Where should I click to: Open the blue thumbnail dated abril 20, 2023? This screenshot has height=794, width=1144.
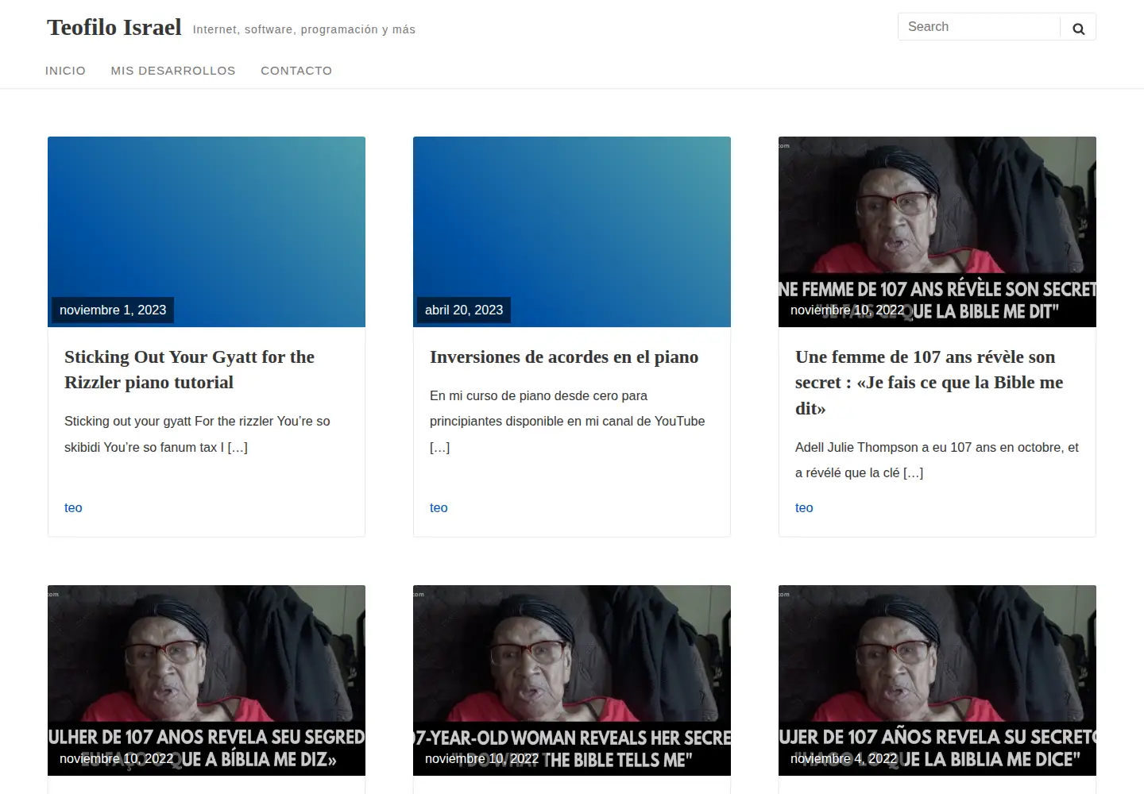[572, 232]
